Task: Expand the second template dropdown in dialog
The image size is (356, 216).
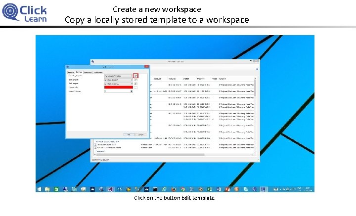Action: coord(132,80)
